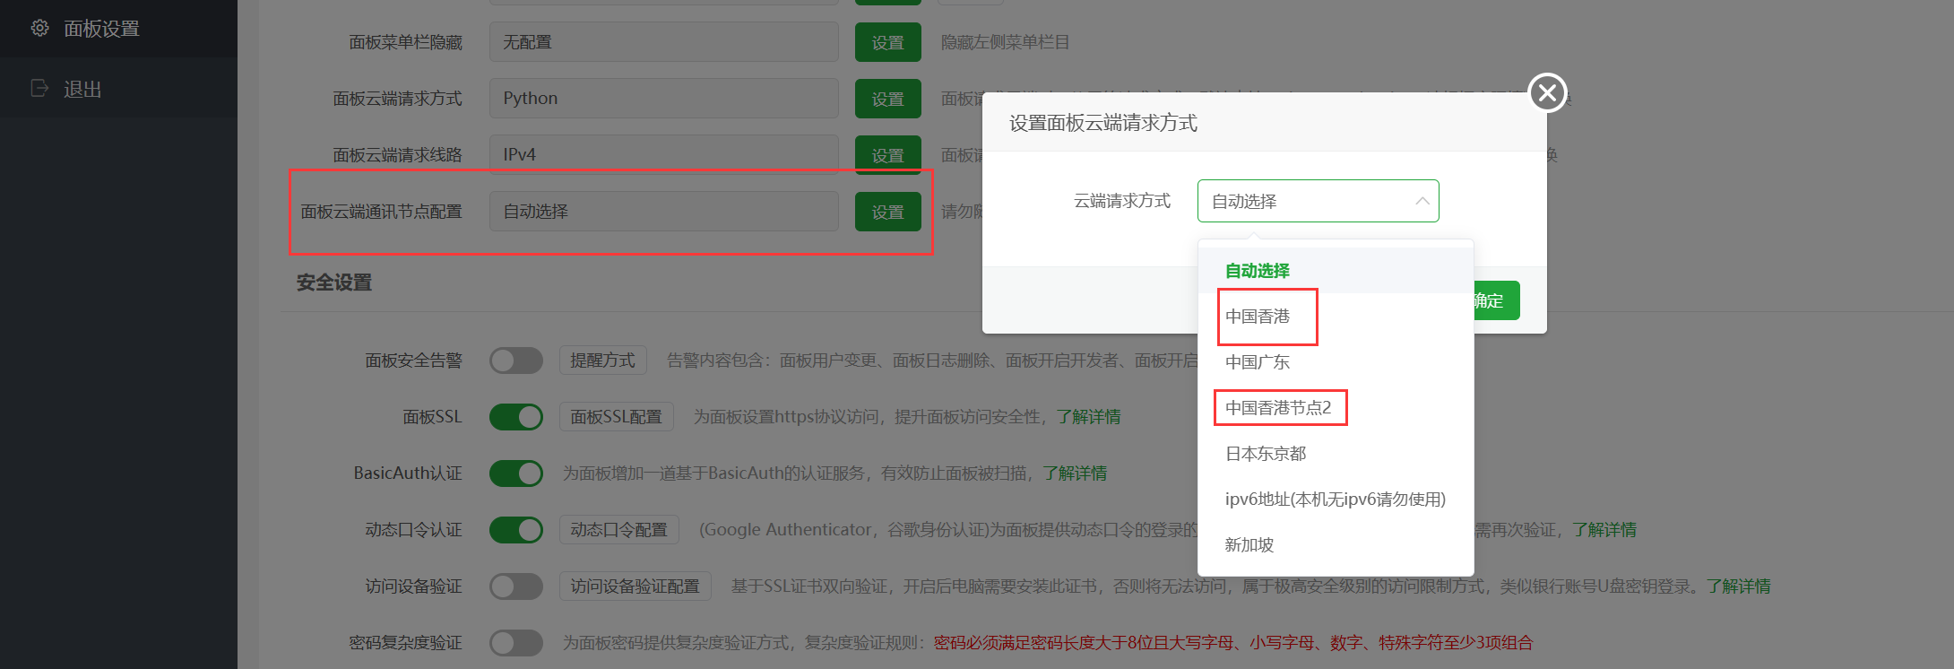Click the 面板云端请求线路 field showing IPv4
The height and width of the screenshot is (669, 1954).
coord(664,155)
